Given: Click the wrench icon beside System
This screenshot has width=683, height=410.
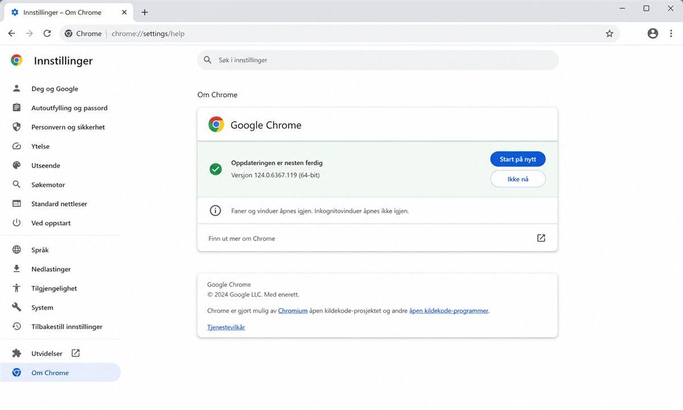Looking at the screenshot, I should pyautogui.click(x=17, y=307).
